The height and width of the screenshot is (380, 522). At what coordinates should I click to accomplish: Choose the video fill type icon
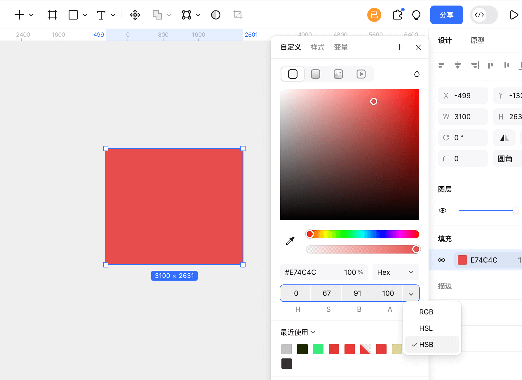tap(361, 74)
